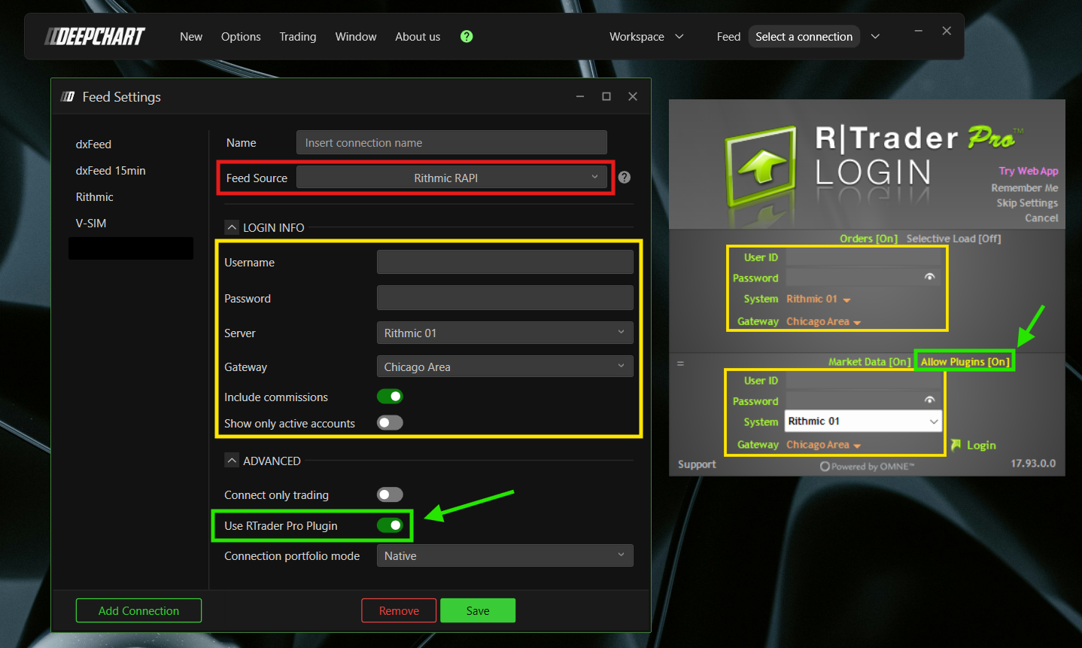Click the Orders User ID field in R|Trader
1082x648 pixels.
click(x=864, y=257)
